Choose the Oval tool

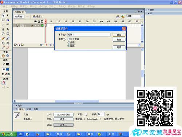(3, 34)
